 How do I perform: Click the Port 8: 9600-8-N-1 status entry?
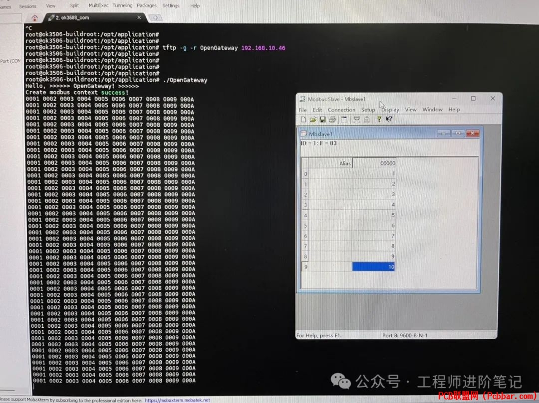405,335
